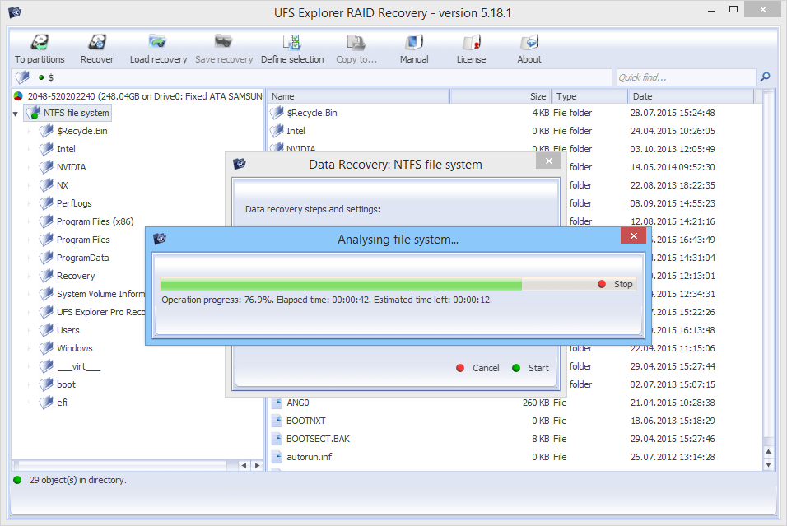This screenshot has height=526, width=787.
Task: Open the License dialog icon
Action: tap(472, 42)
